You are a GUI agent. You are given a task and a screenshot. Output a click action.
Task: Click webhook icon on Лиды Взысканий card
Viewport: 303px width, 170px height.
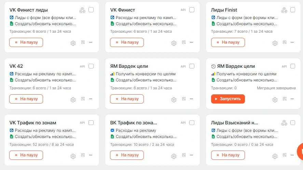284,123
